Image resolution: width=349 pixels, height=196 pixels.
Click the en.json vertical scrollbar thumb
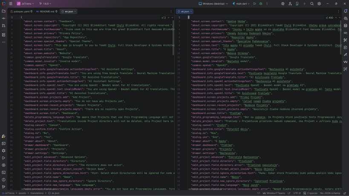(173, 38)
